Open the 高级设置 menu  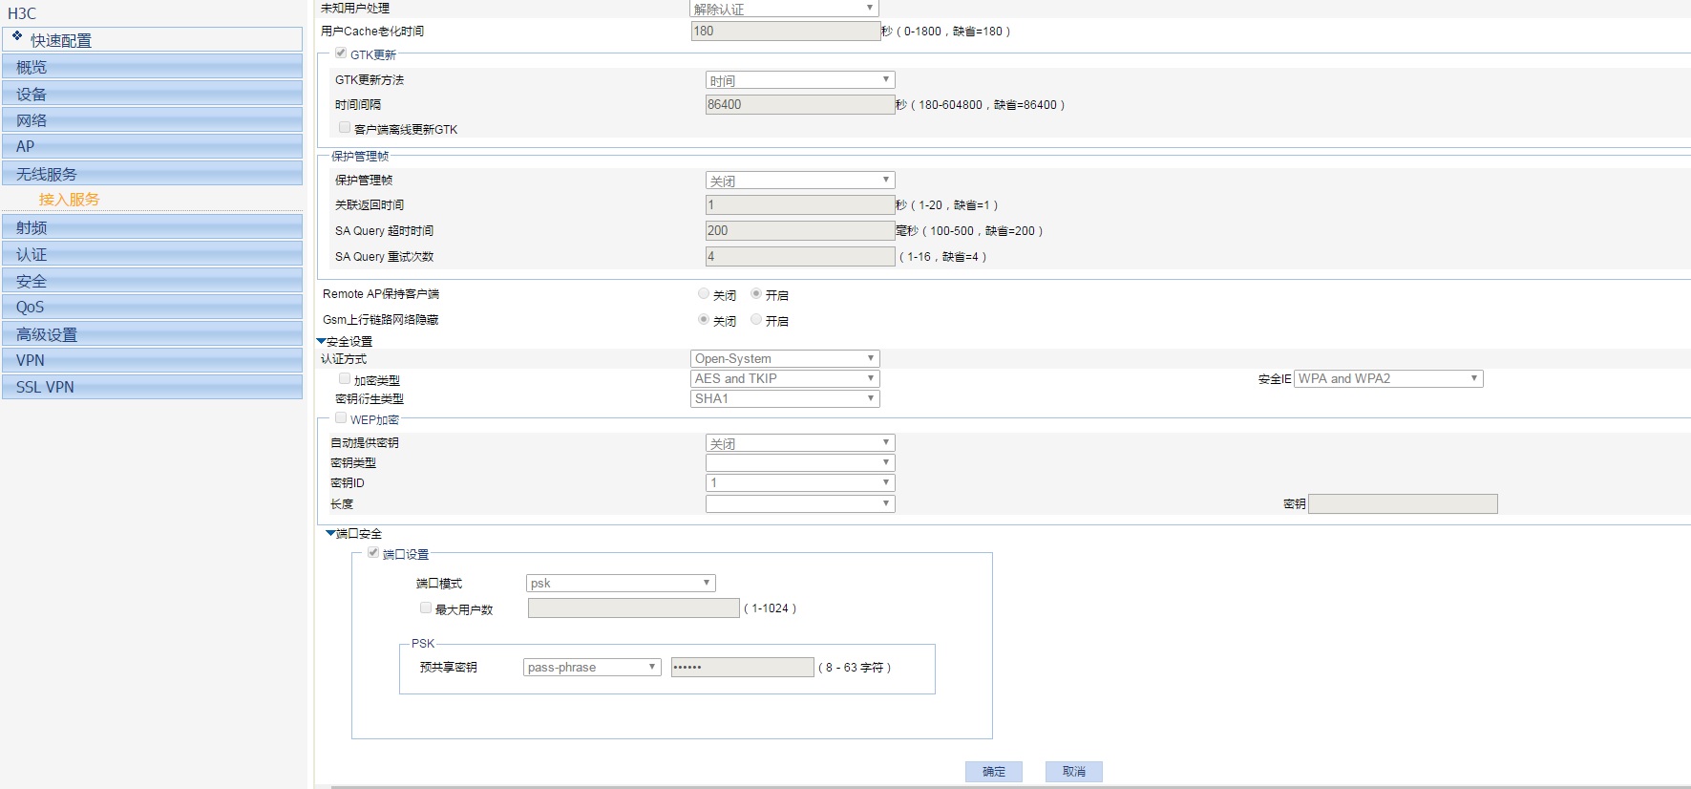(153, 334)
